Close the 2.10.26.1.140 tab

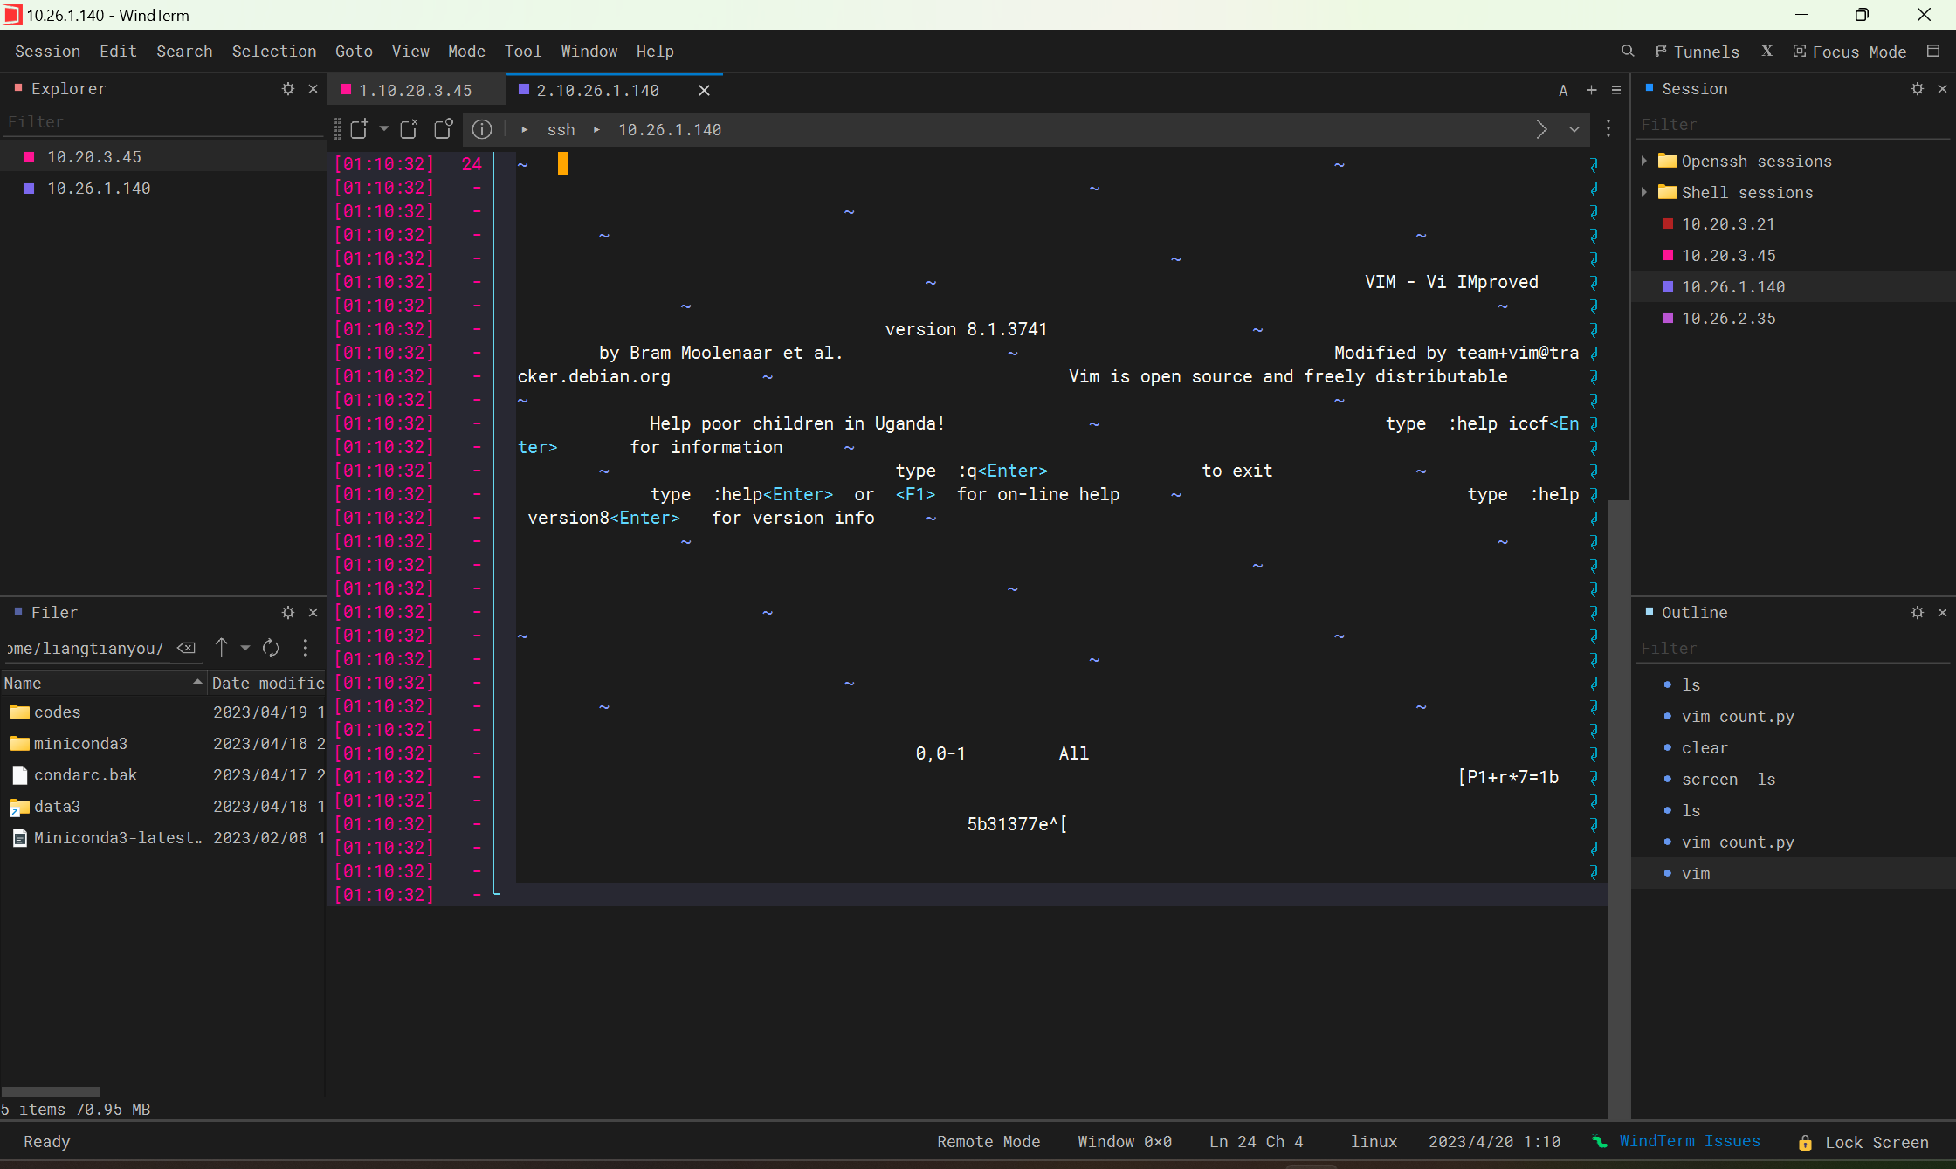pos(704,90)
